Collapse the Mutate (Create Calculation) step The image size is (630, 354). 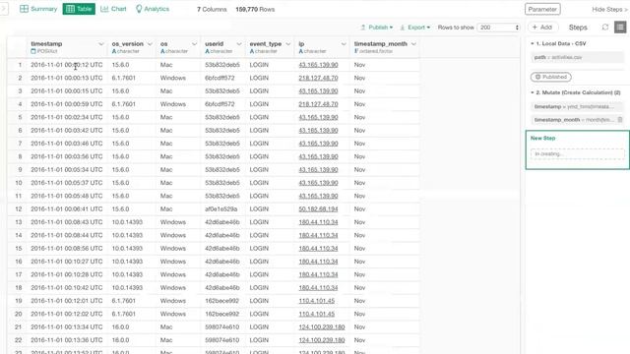[x=533, y=92]
